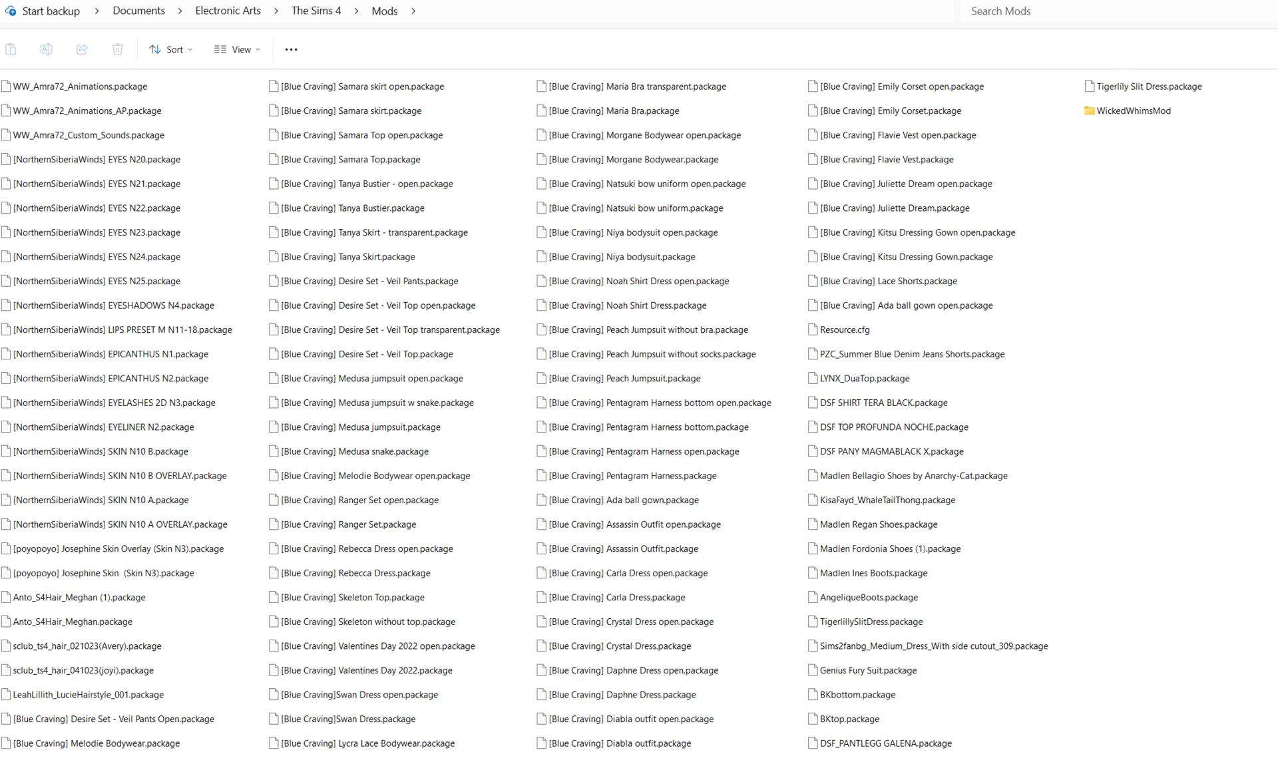This screenshot has height=772, width=1278.
Task: Go to Documents in breadcrumb
Action: [x=138, y=11]
